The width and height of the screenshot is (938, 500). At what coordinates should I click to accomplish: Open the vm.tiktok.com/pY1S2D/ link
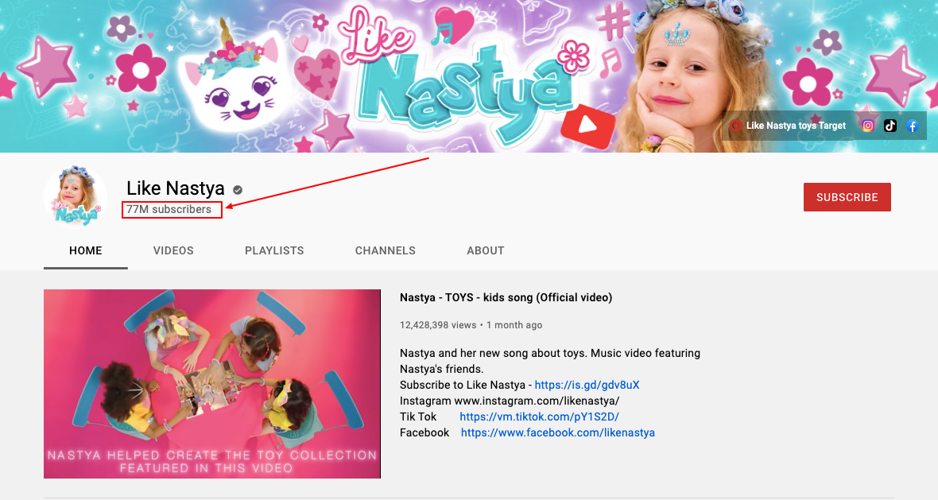(539, 417)
